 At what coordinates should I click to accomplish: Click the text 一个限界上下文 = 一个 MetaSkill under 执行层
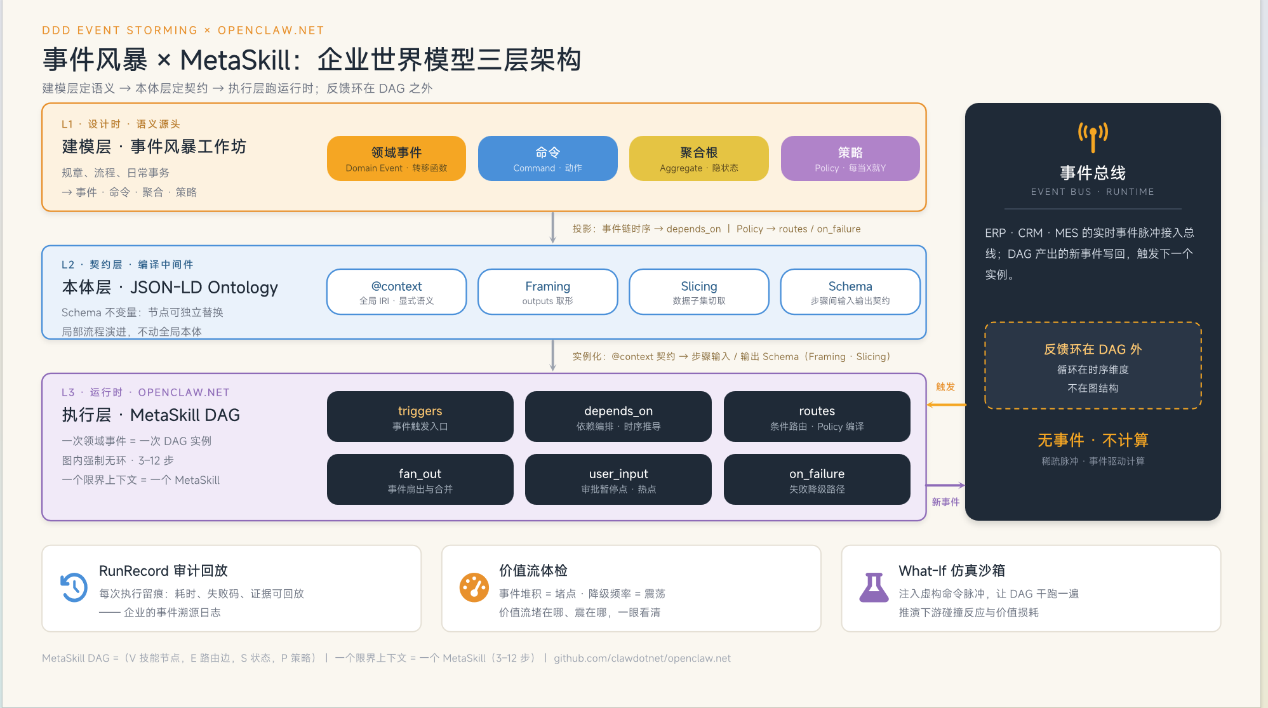coord(140,480)
